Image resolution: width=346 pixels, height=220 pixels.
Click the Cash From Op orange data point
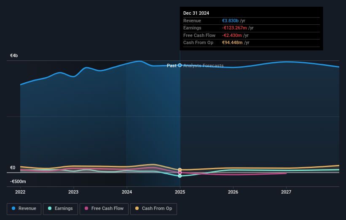[180, 170]
